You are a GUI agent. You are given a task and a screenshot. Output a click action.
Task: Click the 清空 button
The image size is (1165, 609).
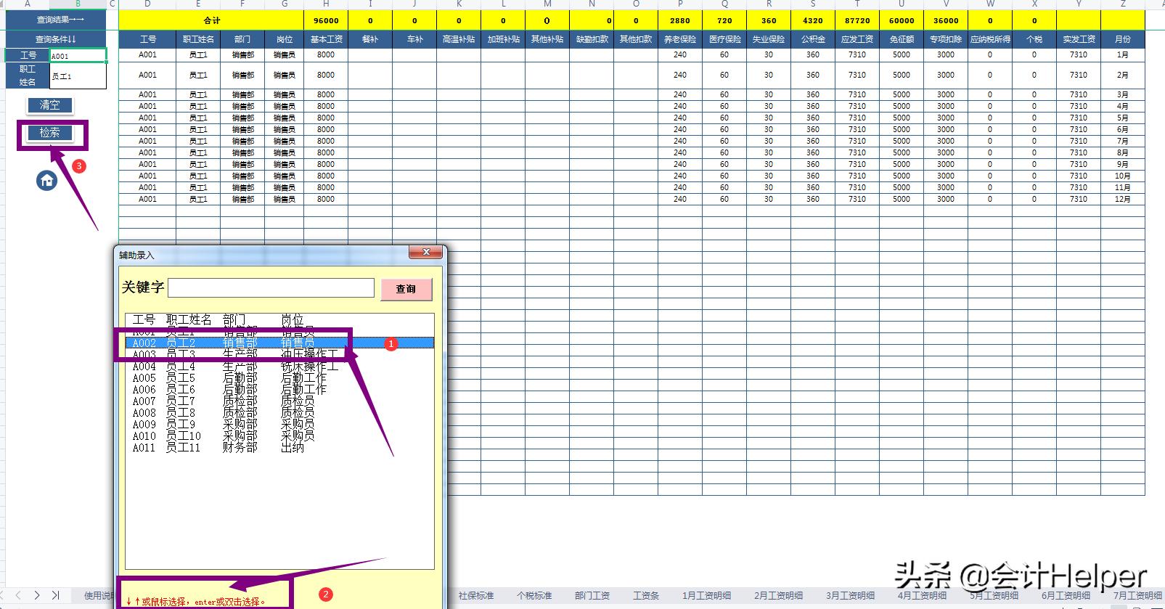[49, 105]
